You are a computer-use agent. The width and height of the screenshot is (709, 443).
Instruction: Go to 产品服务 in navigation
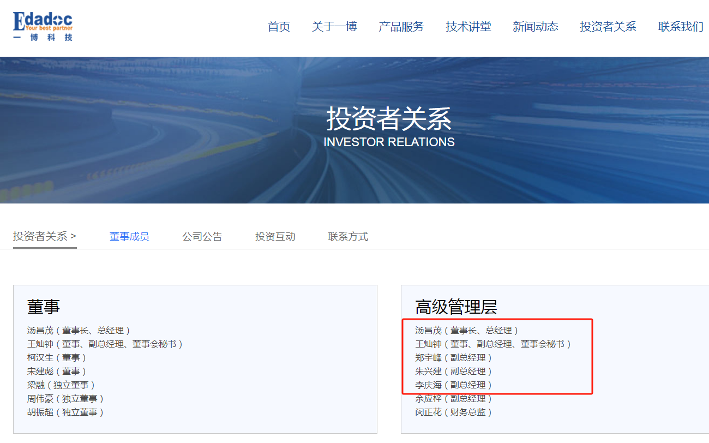coord(401,27)
